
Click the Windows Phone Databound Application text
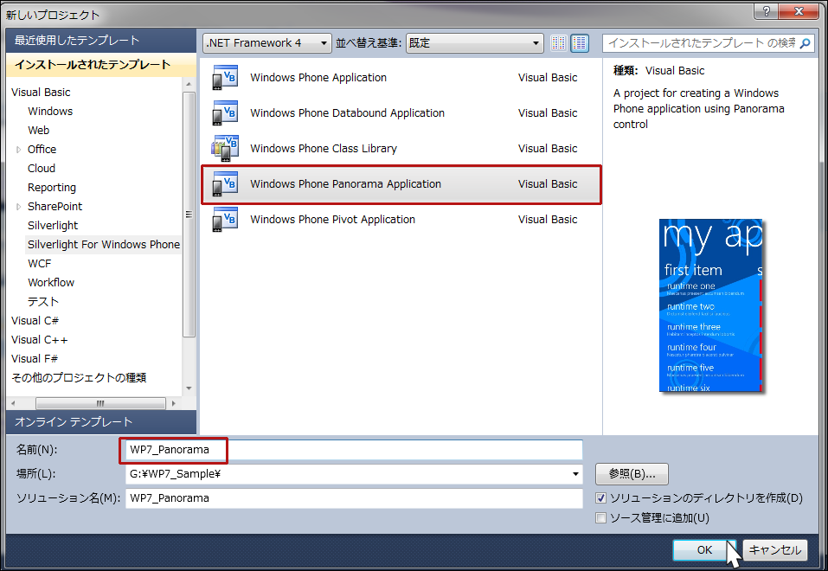(x=348, y=113)
